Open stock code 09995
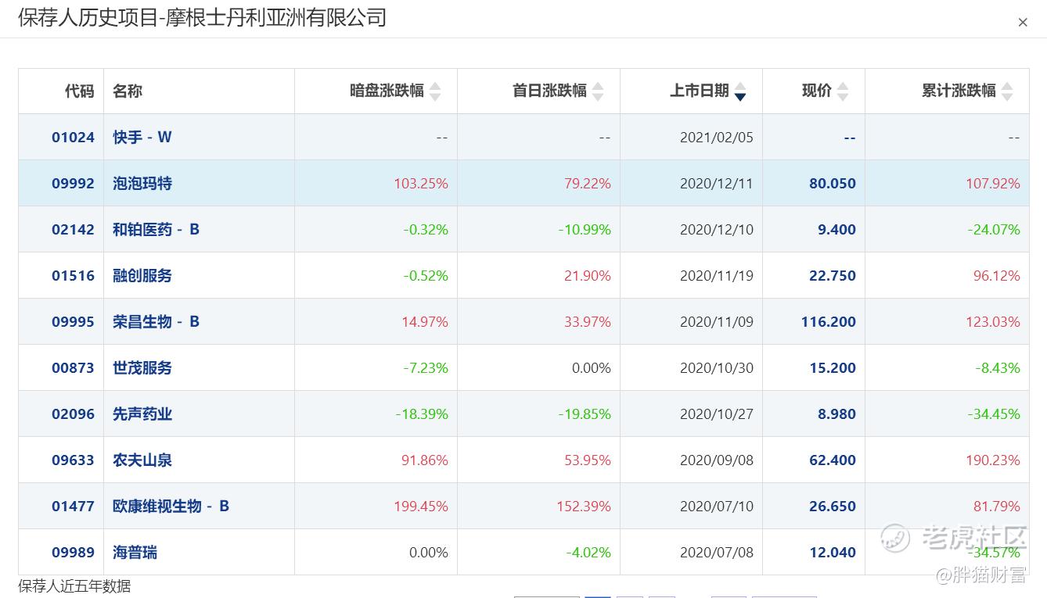 click(x=73, y=322)
